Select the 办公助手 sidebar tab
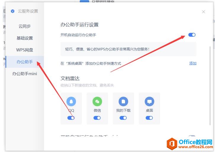The width and height of the screenshot is (215, 152). point(25,62)
